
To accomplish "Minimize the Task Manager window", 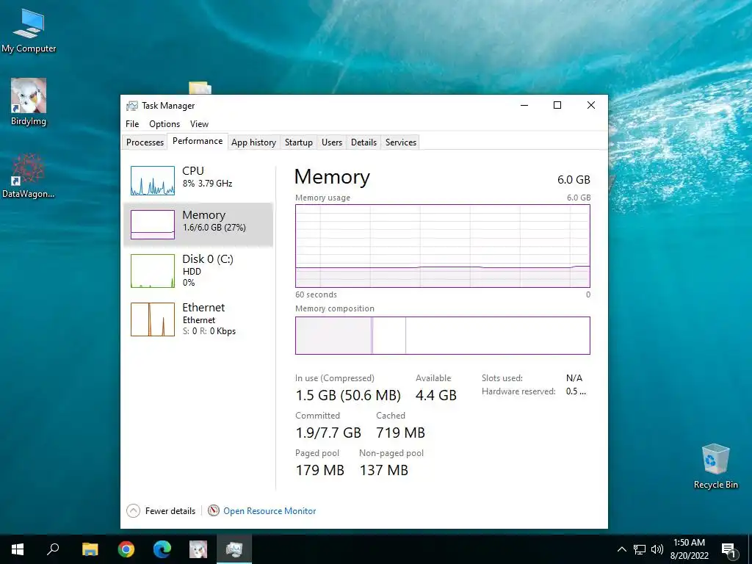I will (x=524, y=105).
